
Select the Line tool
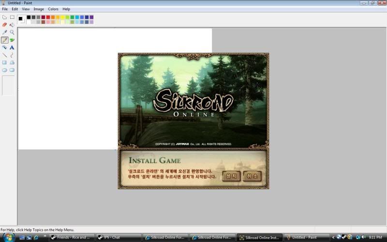[4, 55]
